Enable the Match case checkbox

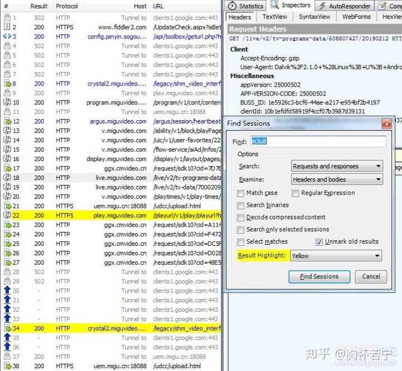click(x=240, y=193)
